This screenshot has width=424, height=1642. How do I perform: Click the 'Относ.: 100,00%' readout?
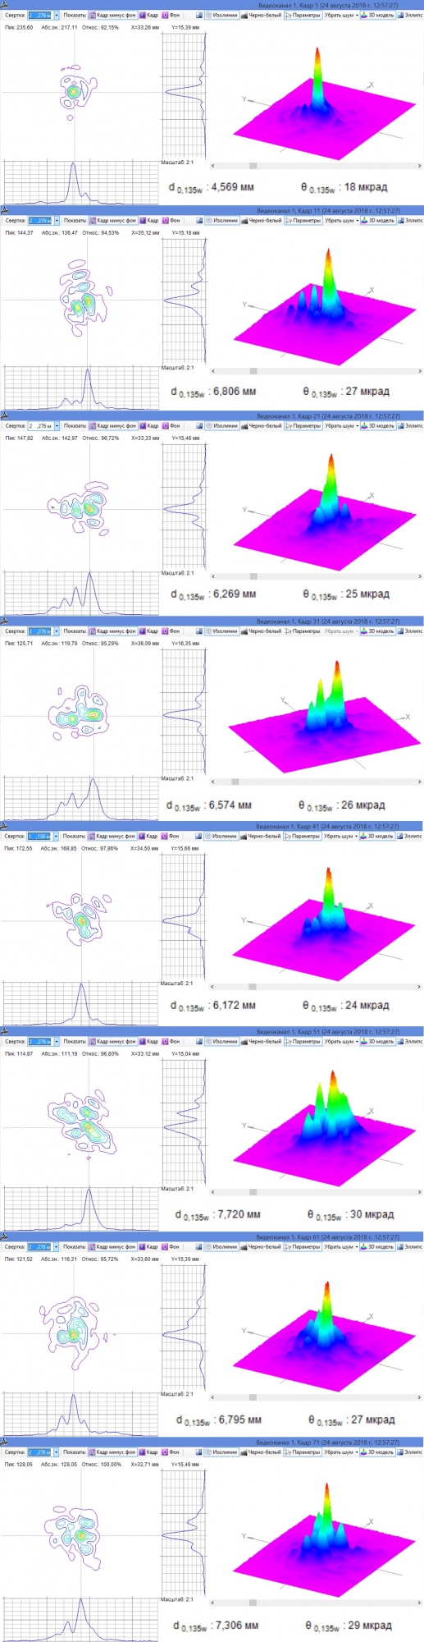[x=102, y=1464]
